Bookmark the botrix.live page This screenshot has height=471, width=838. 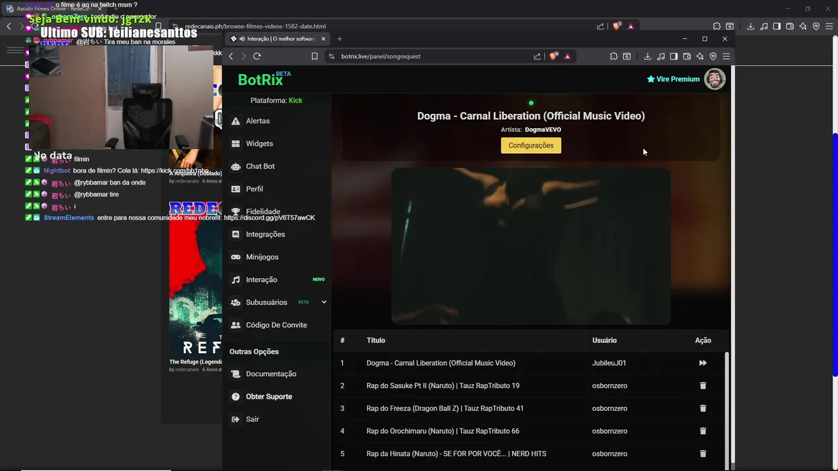click(x=314, y=56)
